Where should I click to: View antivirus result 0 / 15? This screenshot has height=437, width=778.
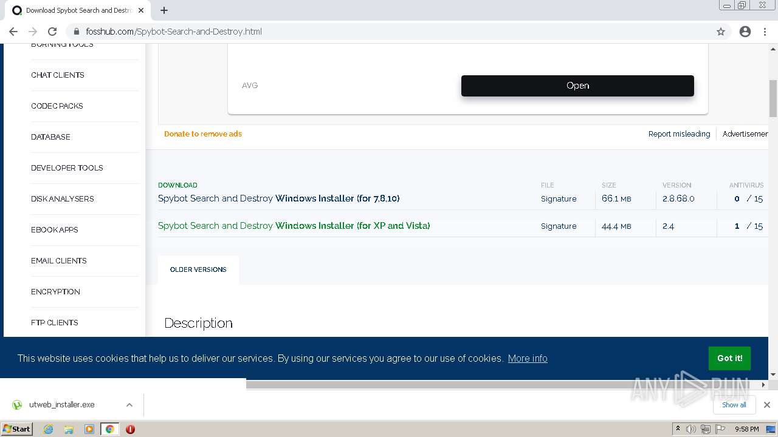748,199
